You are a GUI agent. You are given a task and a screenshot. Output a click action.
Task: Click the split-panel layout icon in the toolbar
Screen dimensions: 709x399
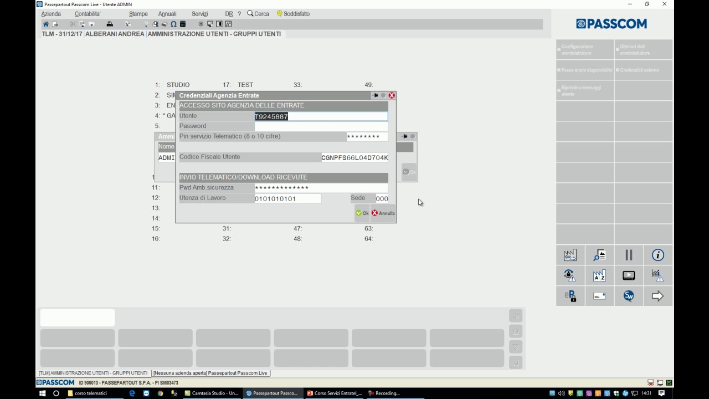coord(219,24)
